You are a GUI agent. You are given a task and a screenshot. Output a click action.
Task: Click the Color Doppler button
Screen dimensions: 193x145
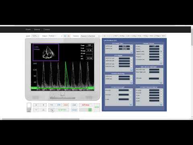pyautogui.click(x=66, y=105)
